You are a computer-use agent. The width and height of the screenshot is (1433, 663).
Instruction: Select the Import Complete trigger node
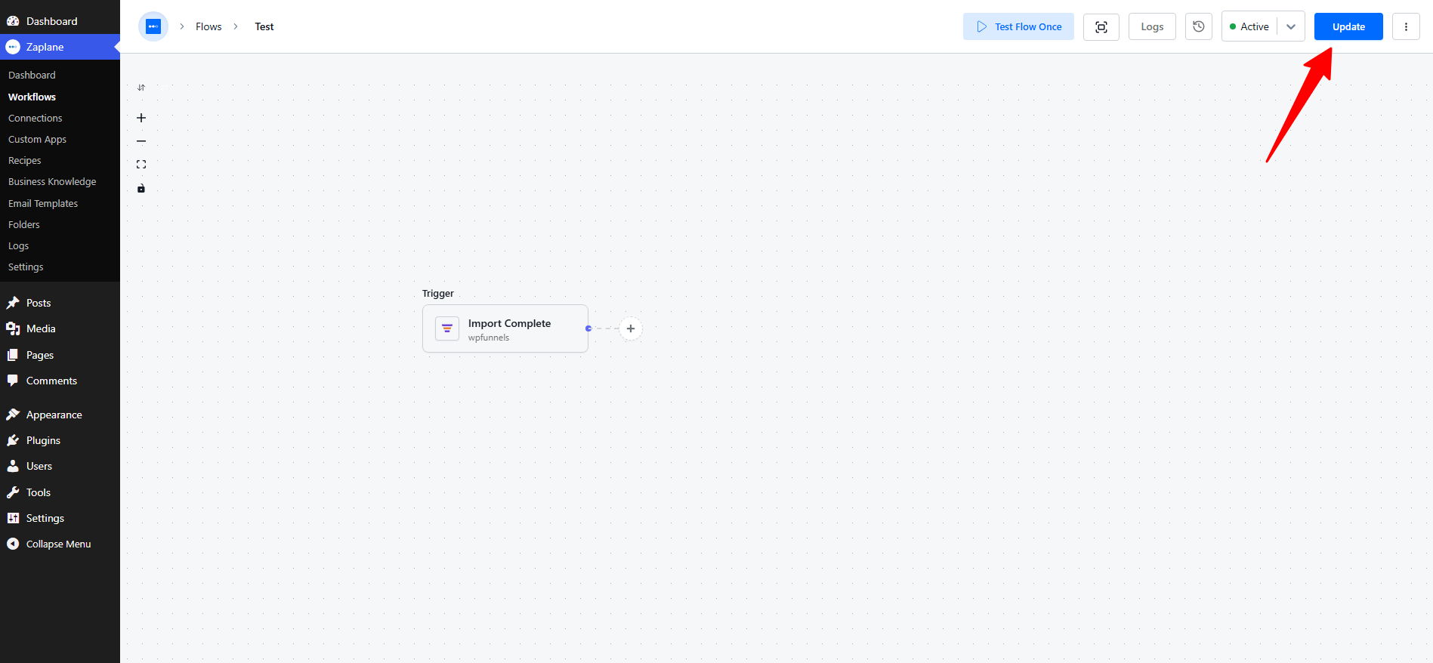505,328
